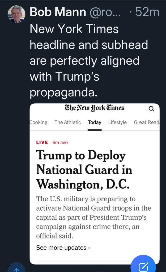Tap the article subhead about U.S. military
The height and width of the screenshot is (272, 166).
click(x=93, y=217)
